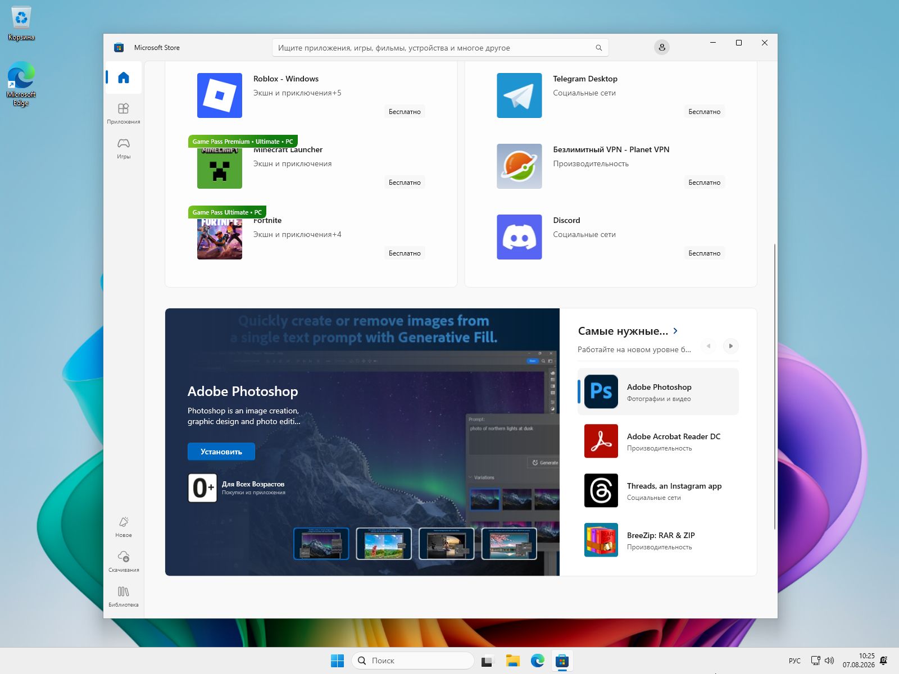This screenshot has width=899, height=674.
Task: Click Бесплатно button for Planet VPN
Action: point(705,183)
